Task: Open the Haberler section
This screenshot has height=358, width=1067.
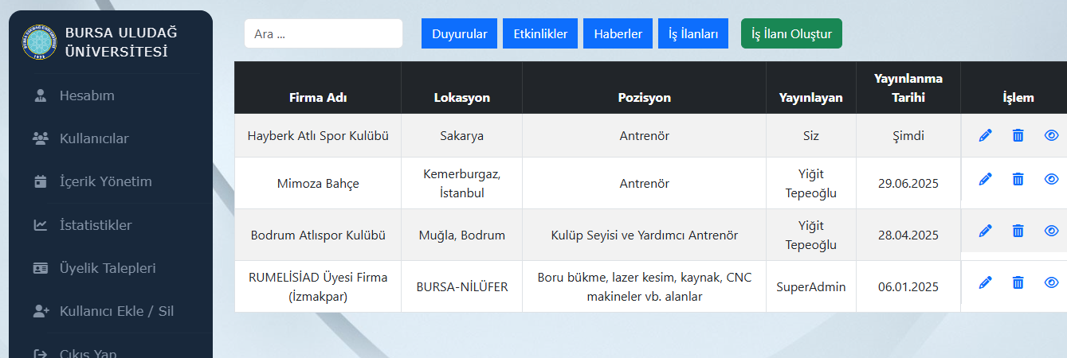Action: tap(618, 33)
